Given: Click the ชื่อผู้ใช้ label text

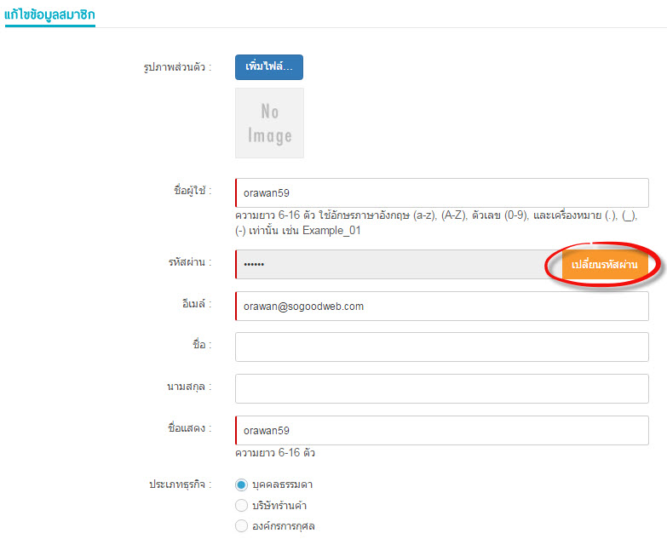Looking at the screenshot, I should pyautogui.click(x=193, y=191).
